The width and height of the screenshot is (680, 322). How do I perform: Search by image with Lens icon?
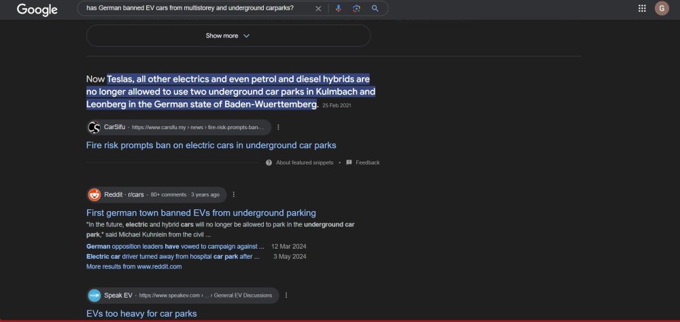pyautogui.click(x=356, y=8)
